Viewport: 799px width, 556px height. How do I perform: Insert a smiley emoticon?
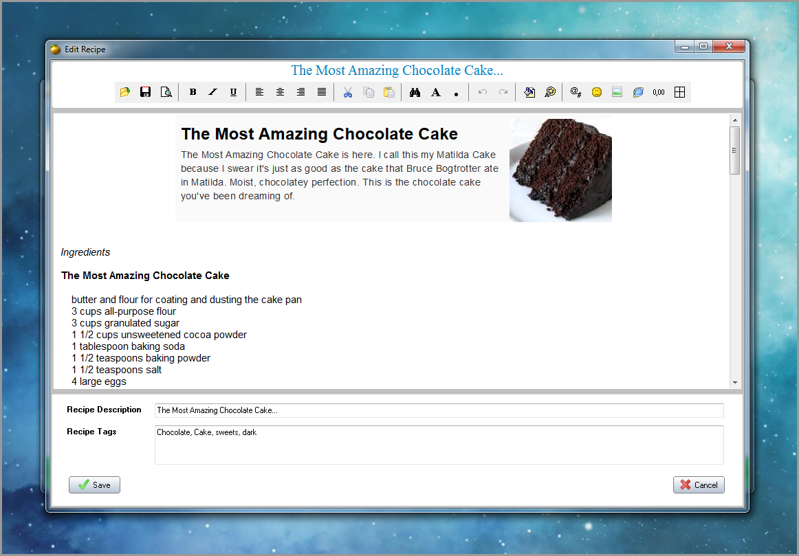click(x=597, y=92)
